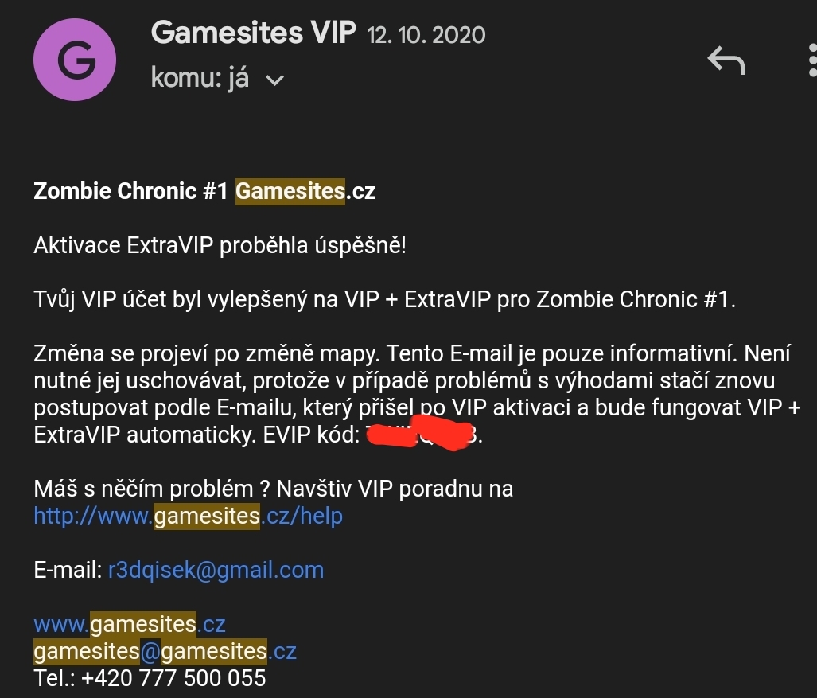Tap the 'Tvůj VIP účet byl vylepšený' sentence
This screenshot has height=698, width=817.
pyautogui.click(x=384, y=300)
